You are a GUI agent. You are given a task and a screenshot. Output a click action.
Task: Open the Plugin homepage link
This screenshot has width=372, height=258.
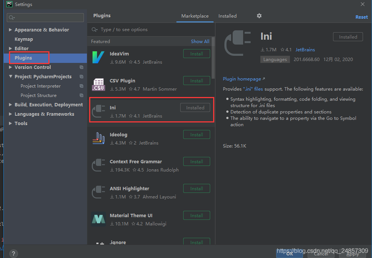tap(242, 79)
